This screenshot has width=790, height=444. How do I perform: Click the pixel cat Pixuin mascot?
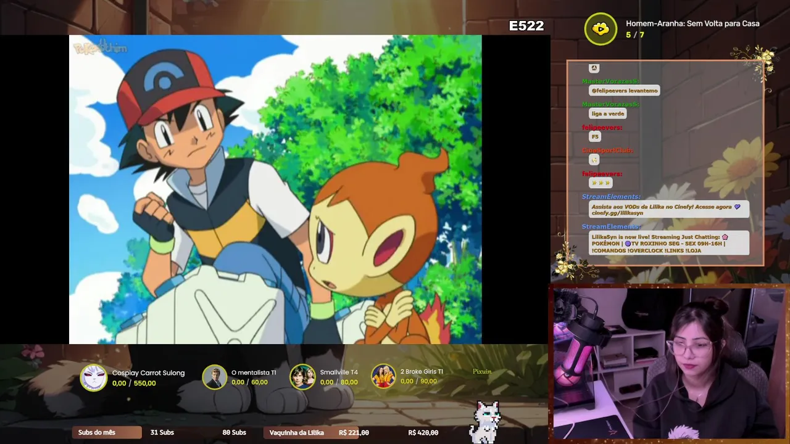[x=484, y=422]
